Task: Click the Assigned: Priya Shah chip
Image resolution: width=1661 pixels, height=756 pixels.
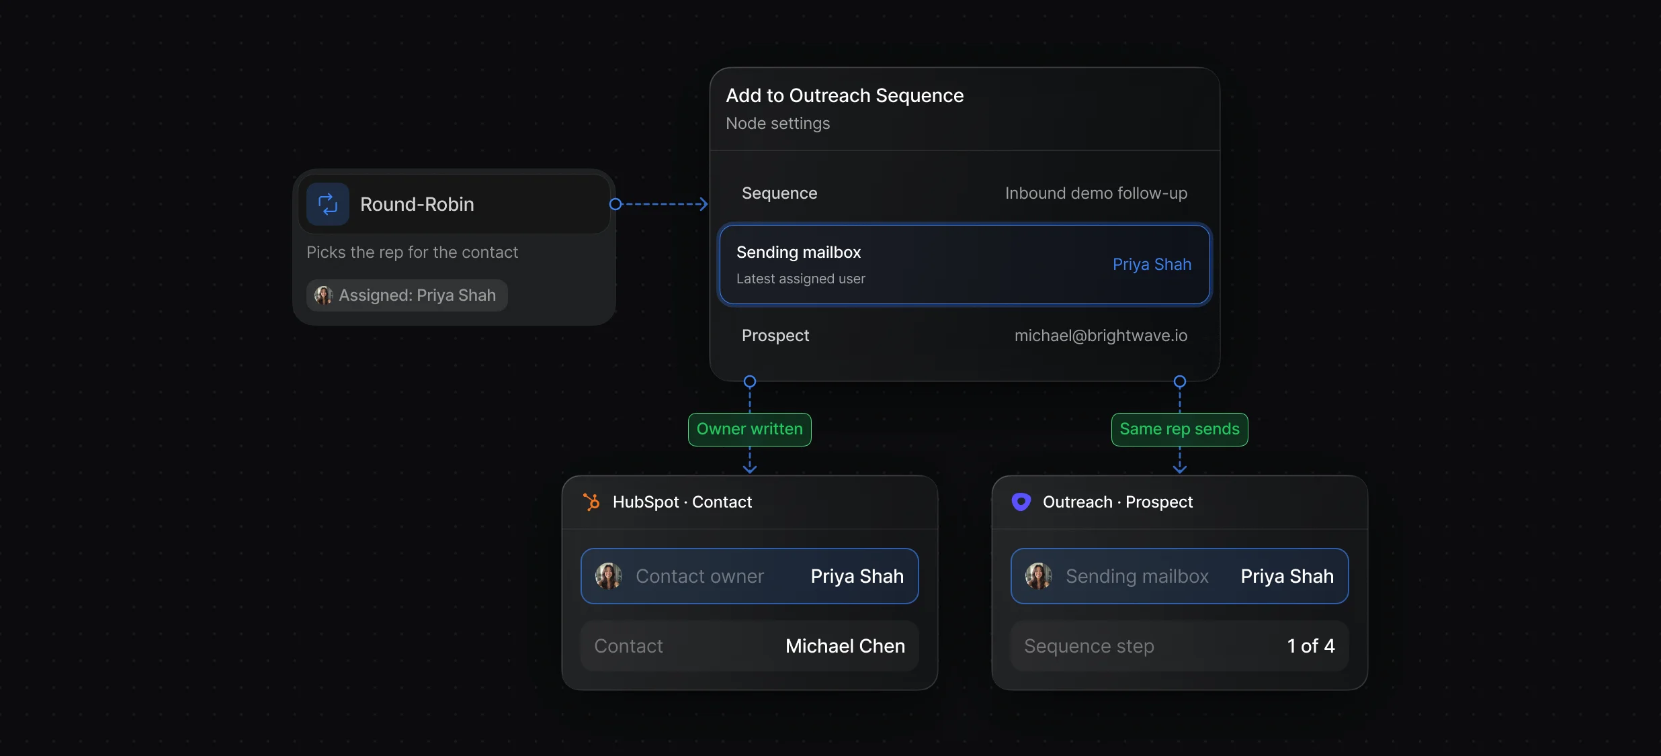Action: click(407, 295)
